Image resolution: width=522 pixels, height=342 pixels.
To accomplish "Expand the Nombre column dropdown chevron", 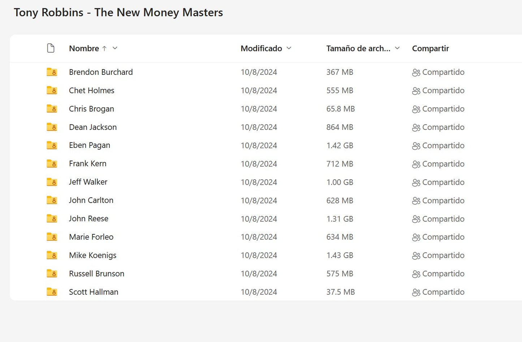I will 115,48.
